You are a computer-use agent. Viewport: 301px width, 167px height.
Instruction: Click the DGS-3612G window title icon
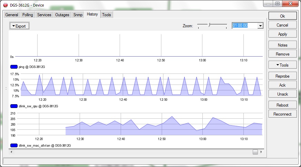[5, 5]
